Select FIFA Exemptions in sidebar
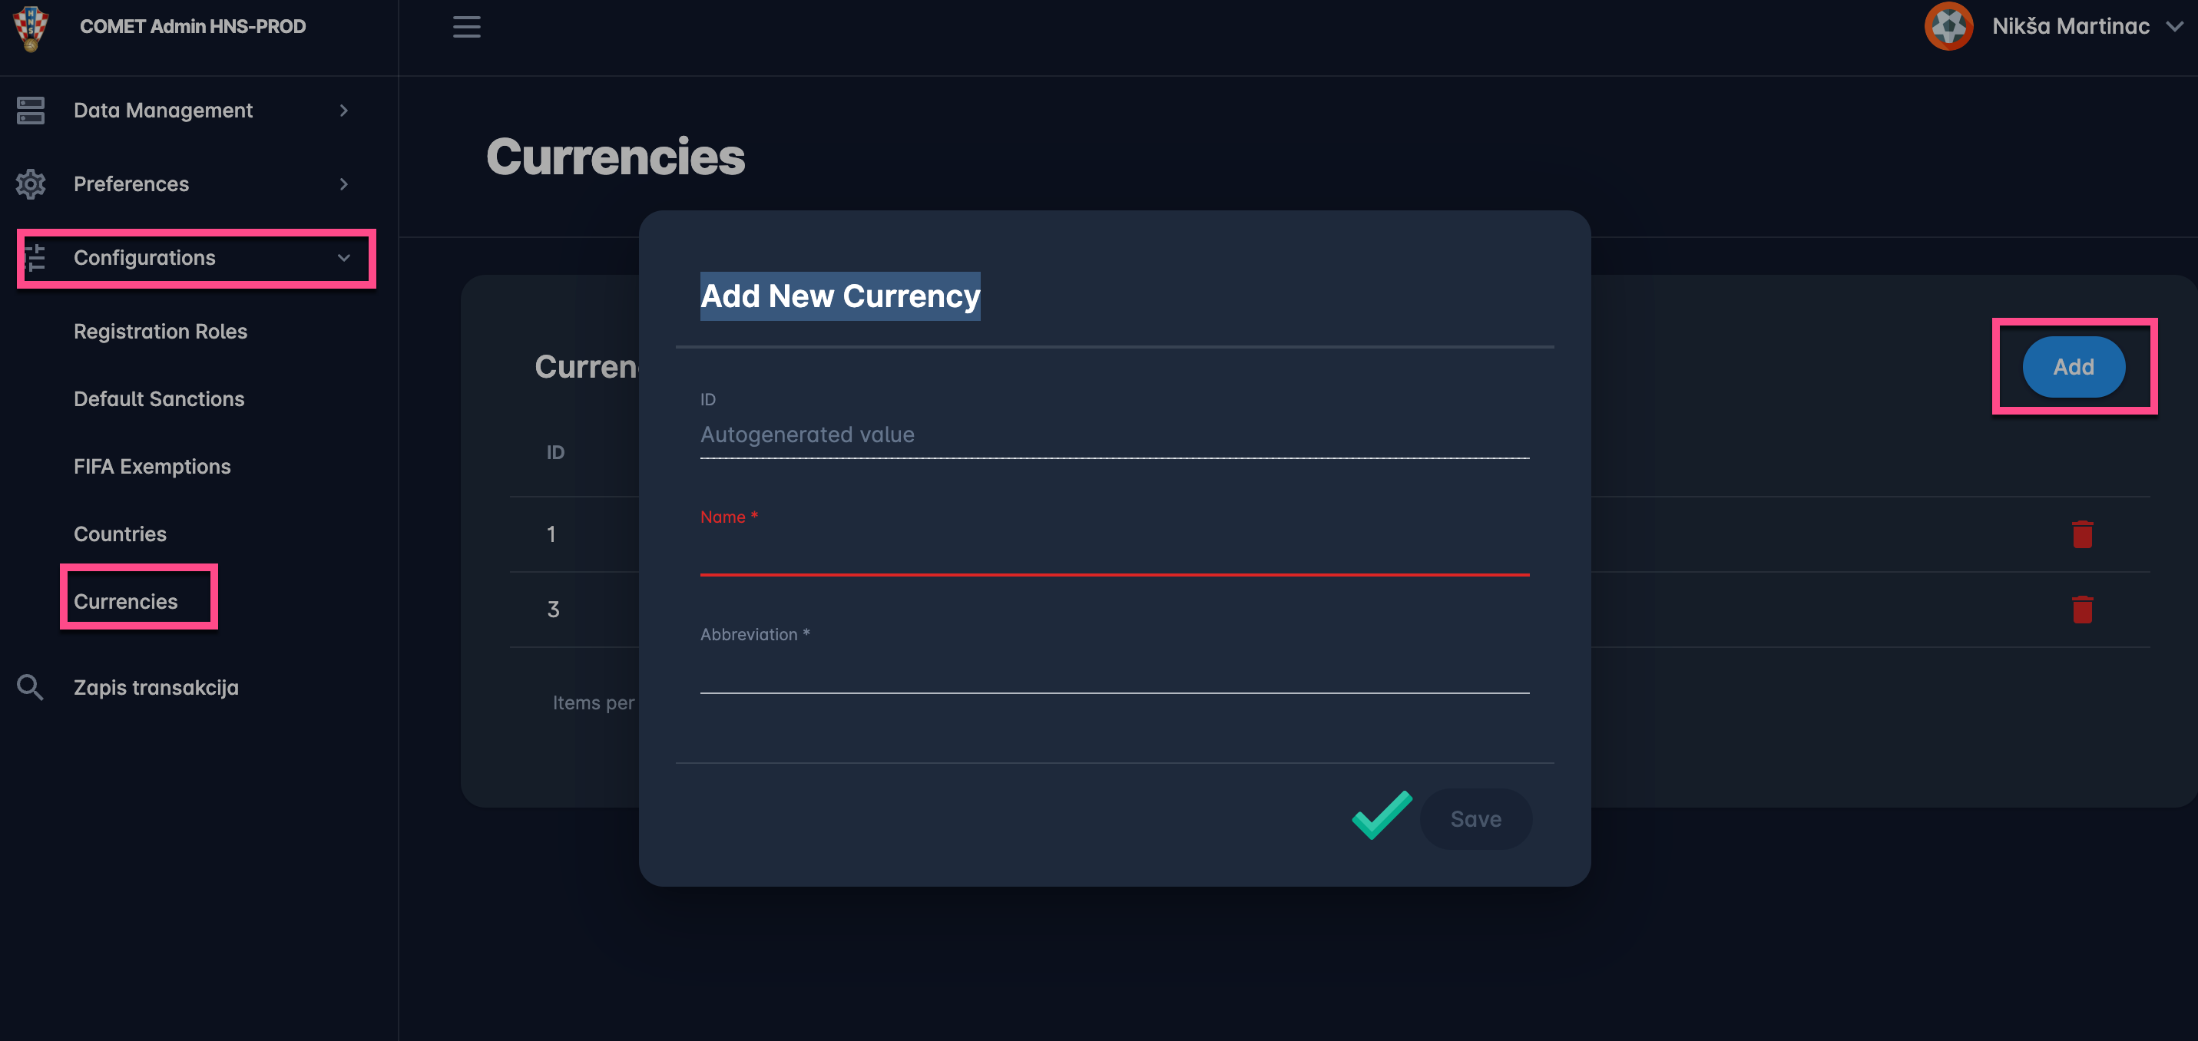Image resolution: width=2198 pixels, height=1041 pixels. [x=152, y=467]
